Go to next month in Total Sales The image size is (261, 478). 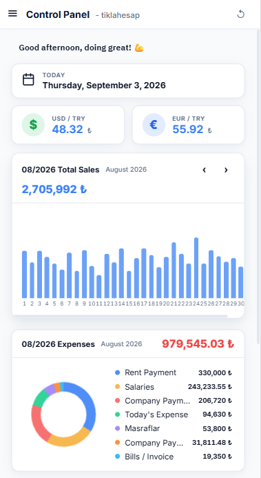pos(226,170)
